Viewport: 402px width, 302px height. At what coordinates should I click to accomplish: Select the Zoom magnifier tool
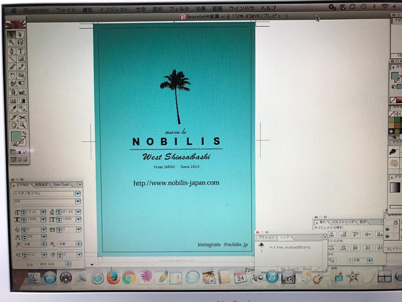tap(23, 125)
